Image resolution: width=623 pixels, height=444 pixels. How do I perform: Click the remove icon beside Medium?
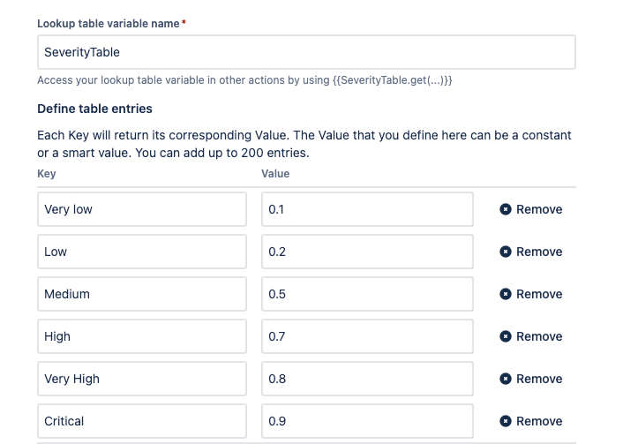(x=506, y=294)
